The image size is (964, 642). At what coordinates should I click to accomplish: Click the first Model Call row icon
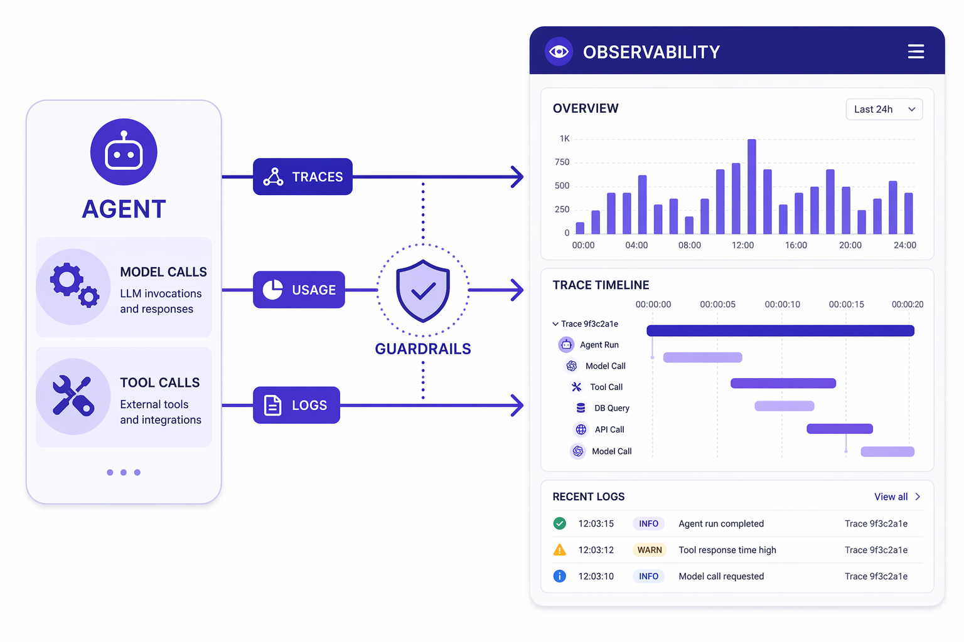click(572, 366)
